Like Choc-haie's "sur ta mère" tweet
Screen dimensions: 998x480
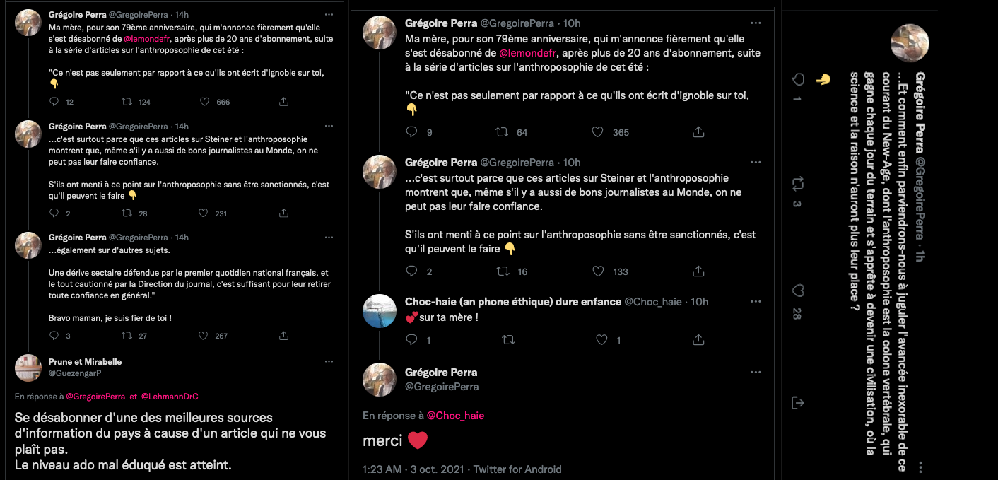[x=601, y=340]
